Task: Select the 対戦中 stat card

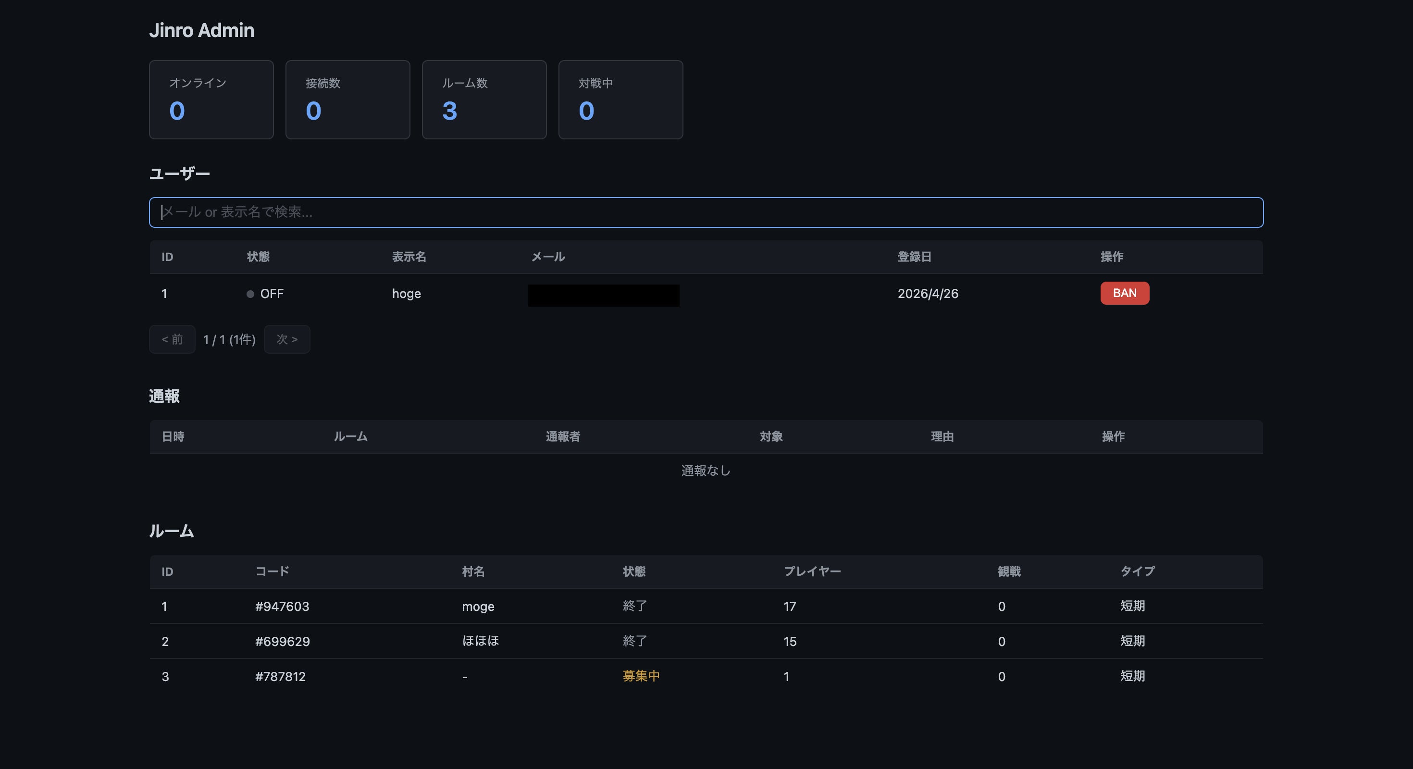Action: [x=620, y=99]
